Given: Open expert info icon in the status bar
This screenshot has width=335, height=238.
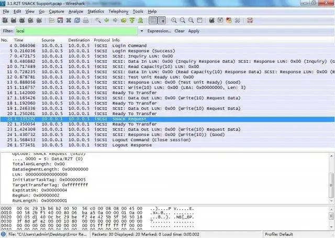Looking at the screenshot, I should 3,234.
